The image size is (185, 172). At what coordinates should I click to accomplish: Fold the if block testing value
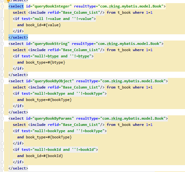click(x=2, y=19)
